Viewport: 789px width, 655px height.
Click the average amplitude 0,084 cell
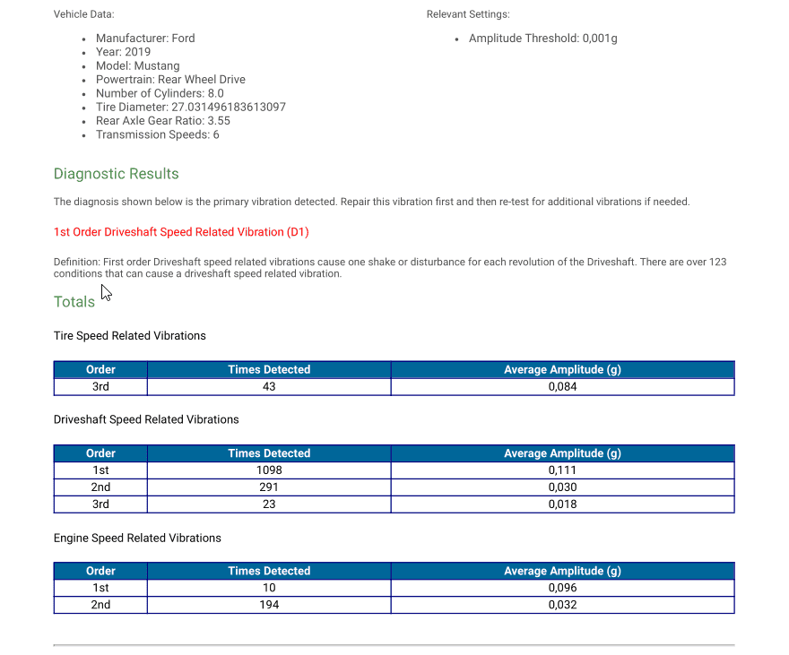562,386
